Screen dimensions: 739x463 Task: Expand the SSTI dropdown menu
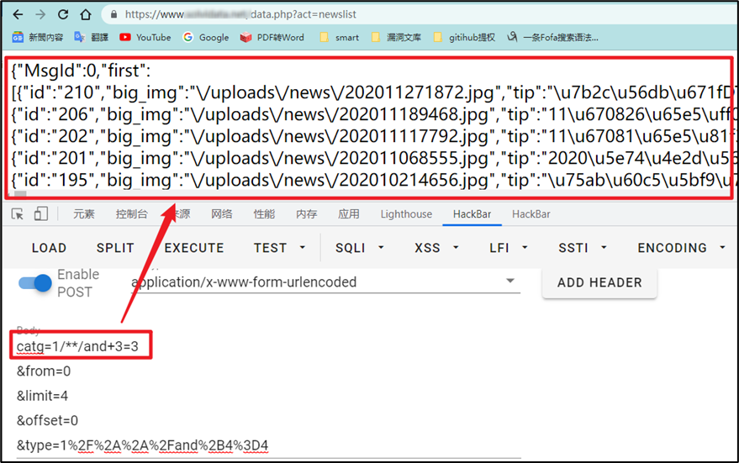tap(583, 248)
